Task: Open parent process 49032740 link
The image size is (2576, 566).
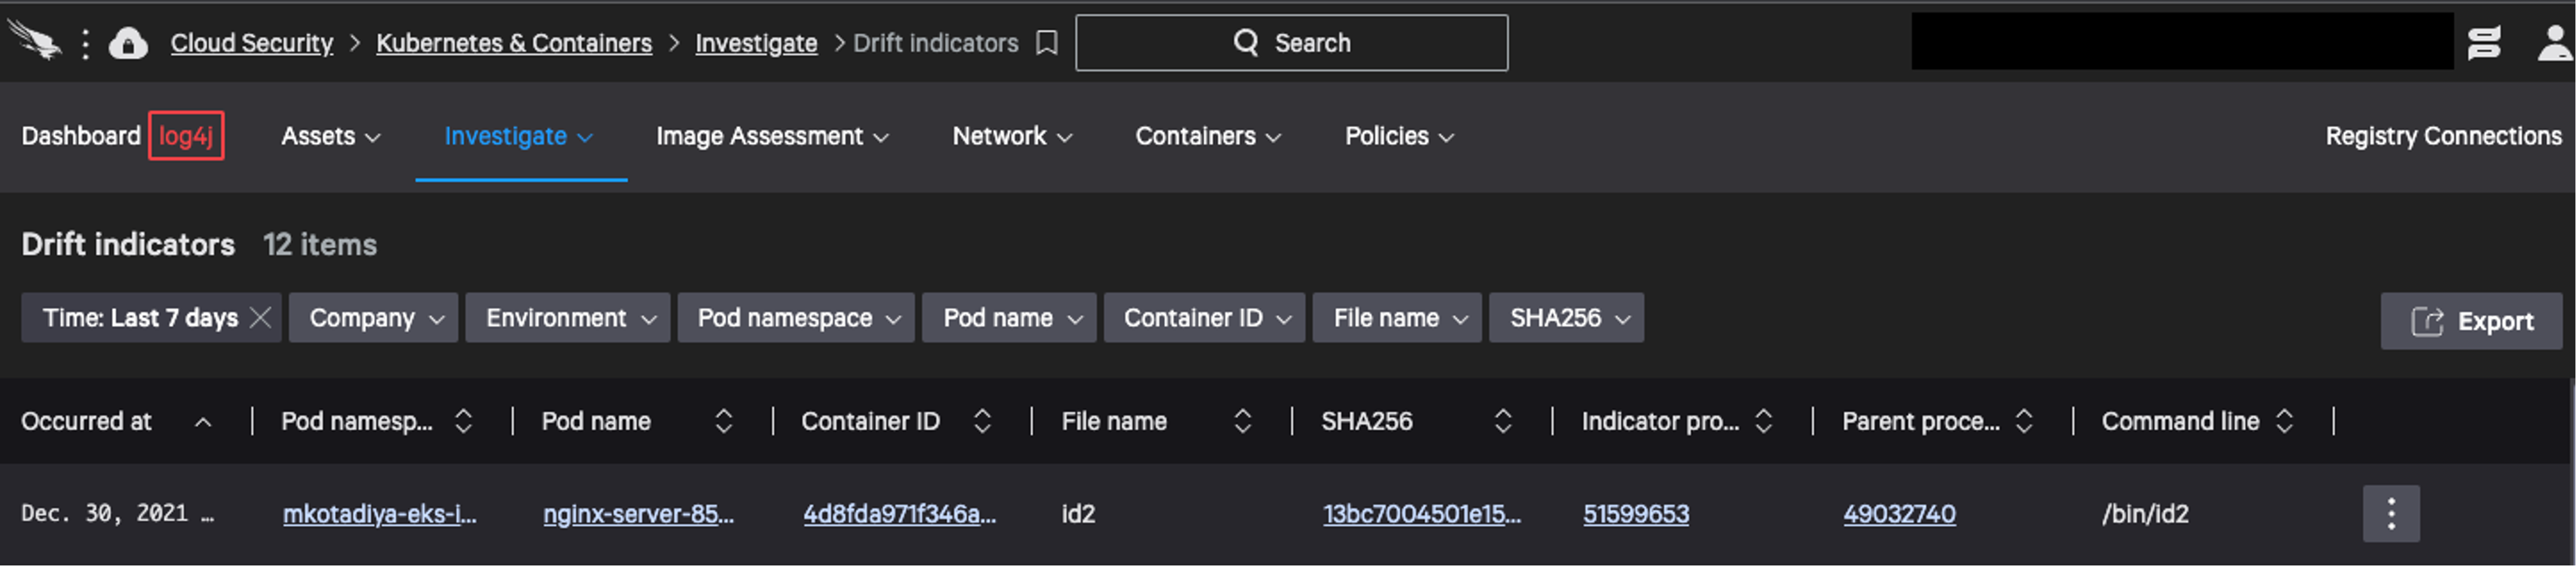Action: [x=1899, y=514]
